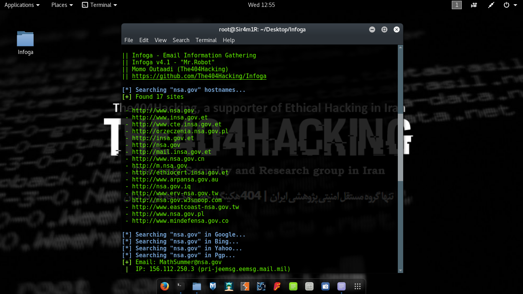Click the http://www.erv-nsa.gov.tw line
Image resolution: width=523 pixels, height=294 pixels.
tap(175, 193)
